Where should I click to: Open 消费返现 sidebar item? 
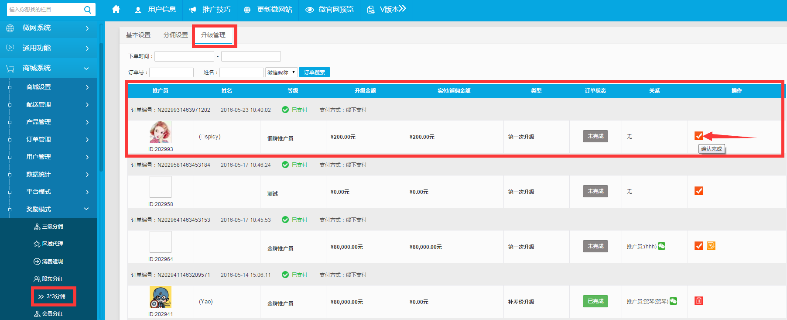pyautogui.click(x=48, y=262)
